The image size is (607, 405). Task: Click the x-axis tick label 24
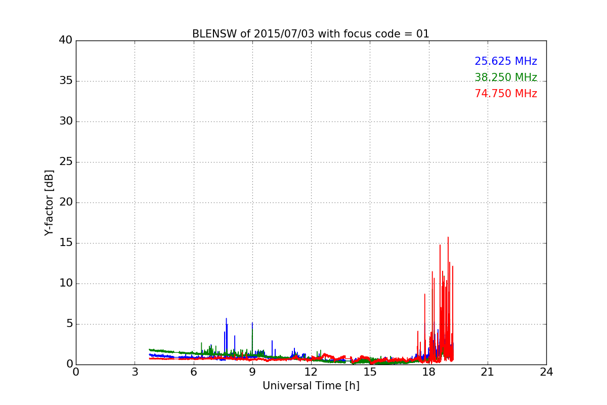[546, 373]
